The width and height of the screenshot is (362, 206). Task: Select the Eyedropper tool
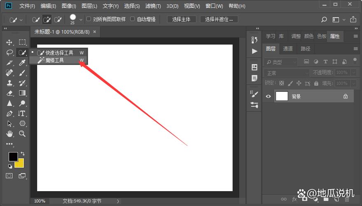[x=22, y=63]
